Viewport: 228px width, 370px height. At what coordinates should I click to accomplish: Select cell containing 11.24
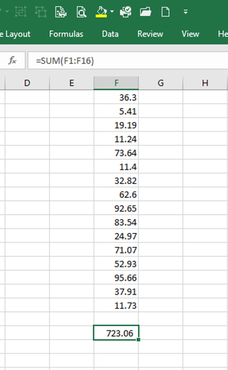pyautogui.click(x=116, y=139)
